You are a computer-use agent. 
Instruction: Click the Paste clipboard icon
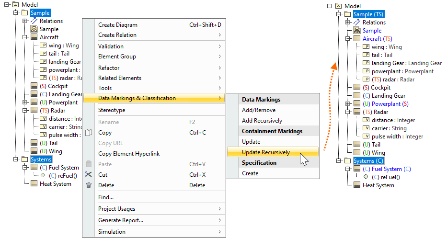pyautogui.click(x=89, y=164)
